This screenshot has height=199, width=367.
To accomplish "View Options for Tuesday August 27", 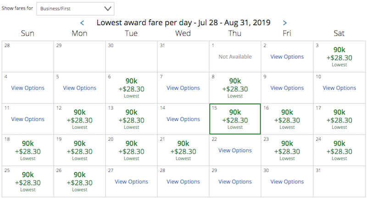I will [x=131, y=182].
